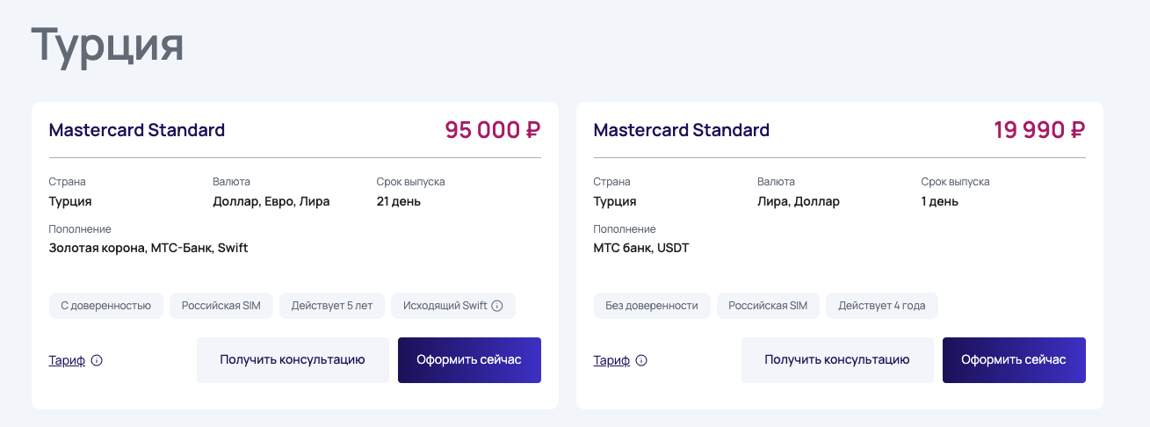Click info icon next to Тариф on 95 000 ₽ card
The image size is (1150, 427).
[x=97, y=360]
